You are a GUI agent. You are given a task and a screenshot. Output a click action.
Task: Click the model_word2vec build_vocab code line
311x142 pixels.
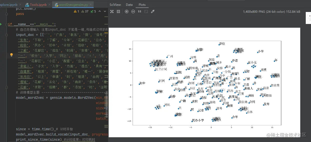[62, 134]
